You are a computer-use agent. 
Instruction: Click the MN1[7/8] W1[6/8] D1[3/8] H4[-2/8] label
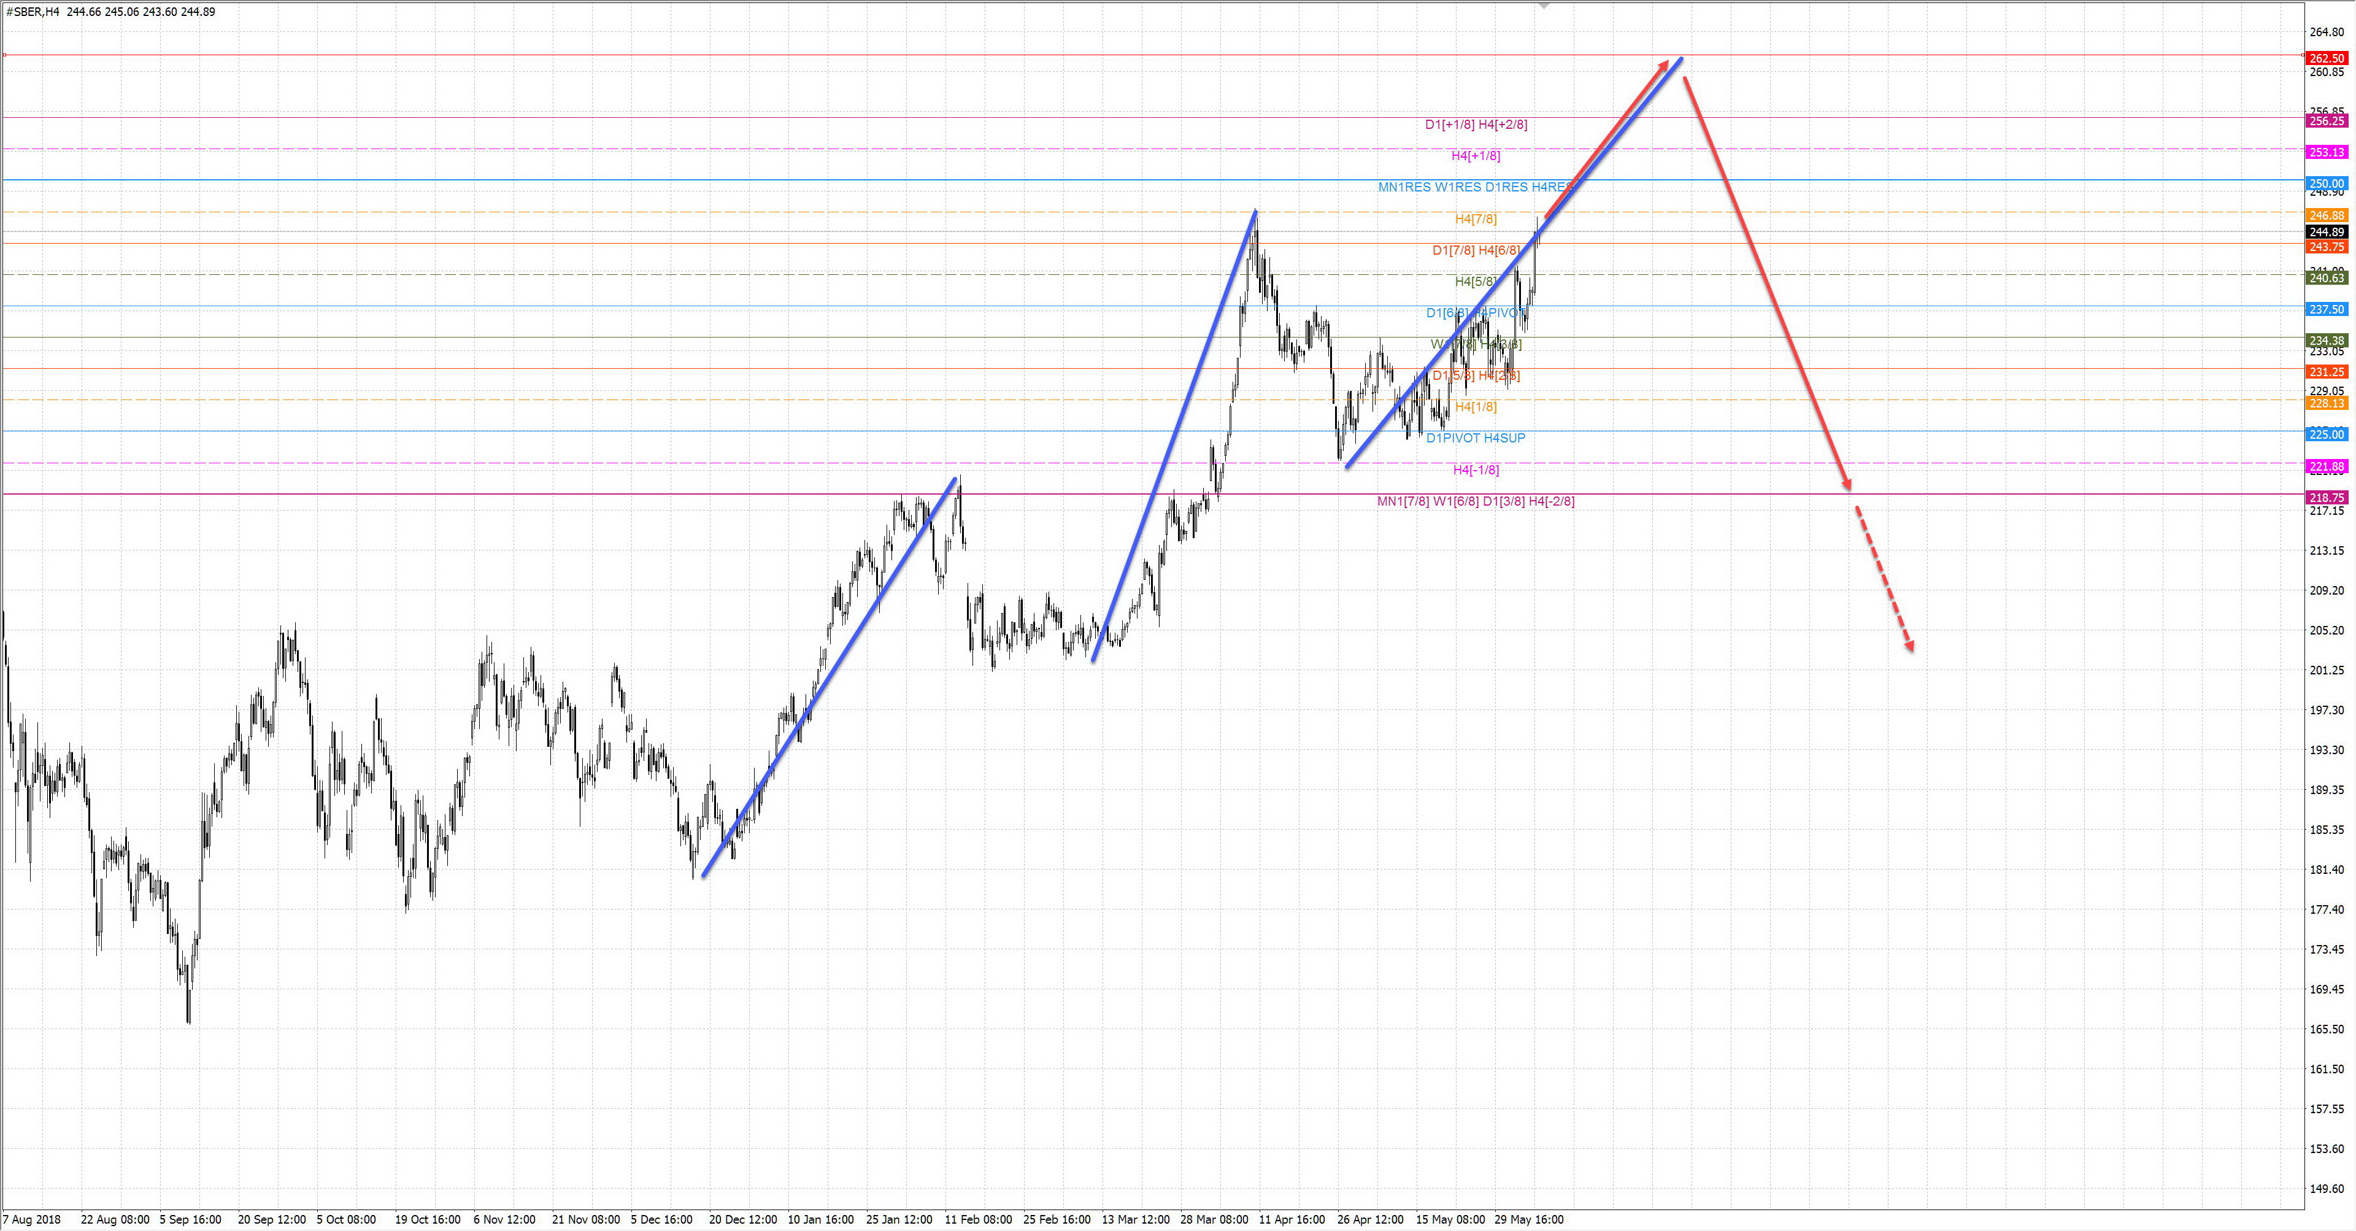(x=1475, y=501)
